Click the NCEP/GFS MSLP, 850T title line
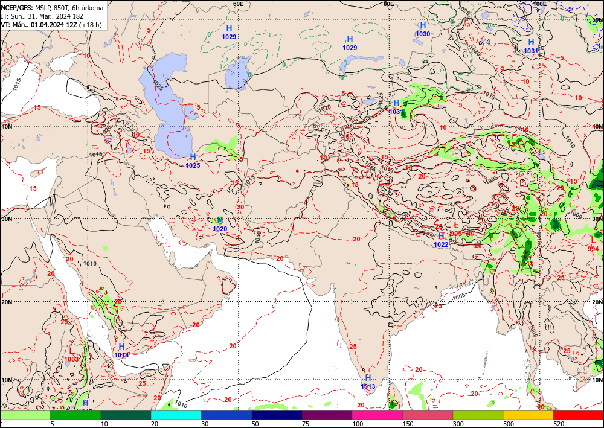Screen dimensions: 604x428 click(x=52, y=8)
